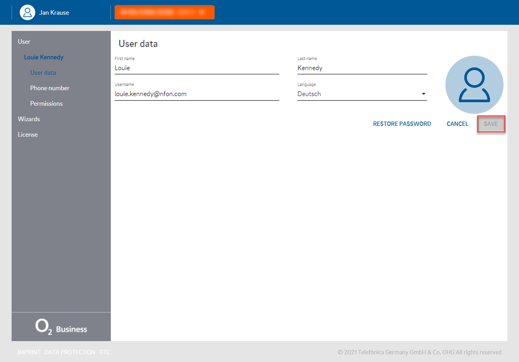Click into First name field

pos(196,68)
